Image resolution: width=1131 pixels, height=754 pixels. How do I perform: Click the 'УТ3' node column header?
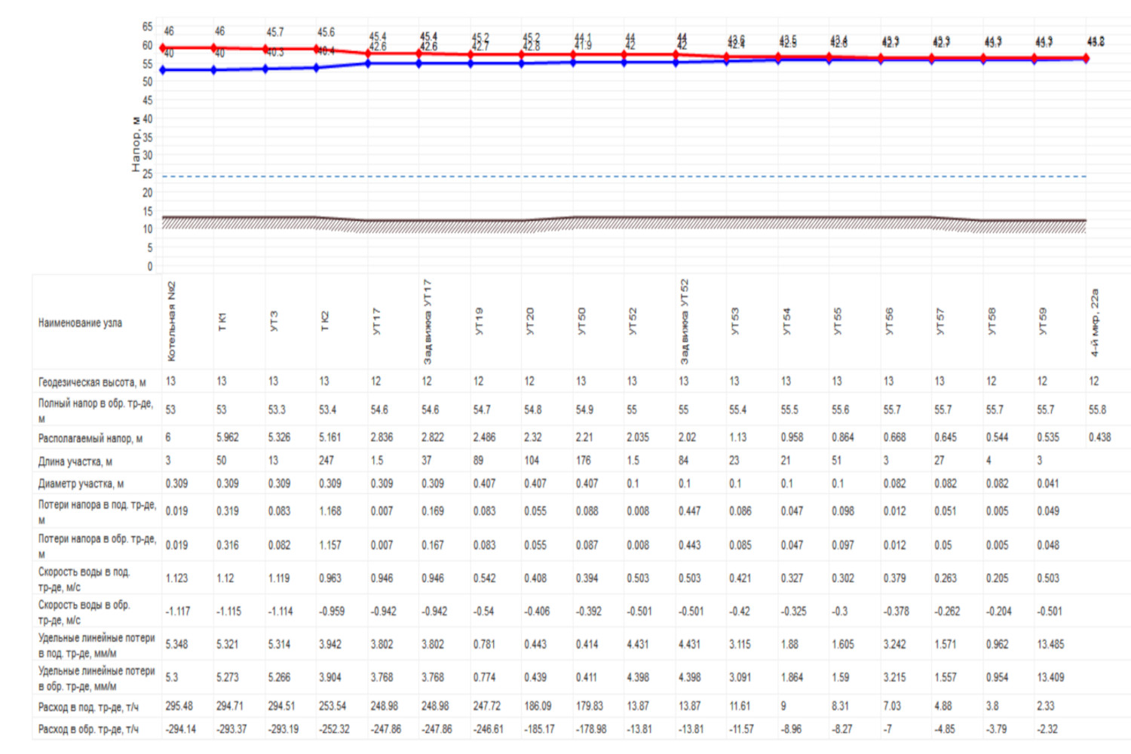tap(274, 321)
